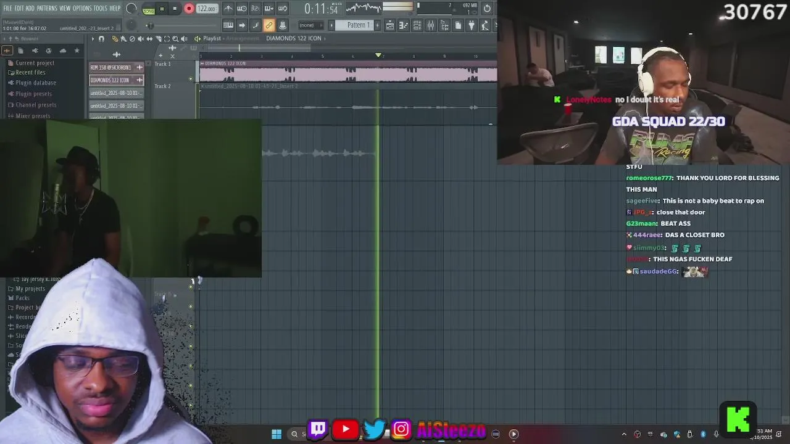Toggle the red record button
790x444 pixels.
pos(189,9)
